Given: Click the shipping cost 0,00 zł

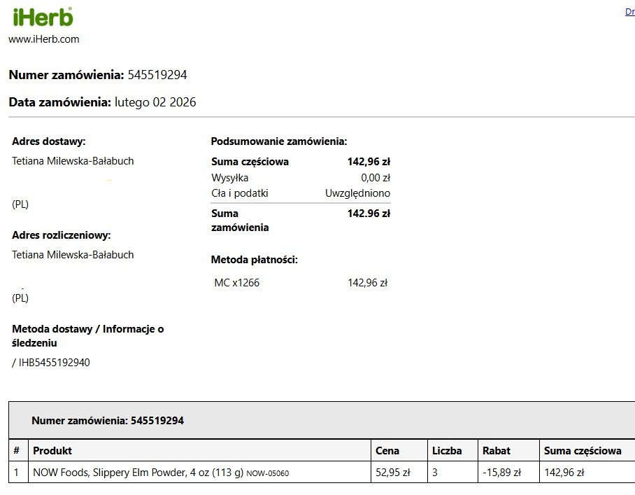Looking at the screenshot, I should (376, 178).
